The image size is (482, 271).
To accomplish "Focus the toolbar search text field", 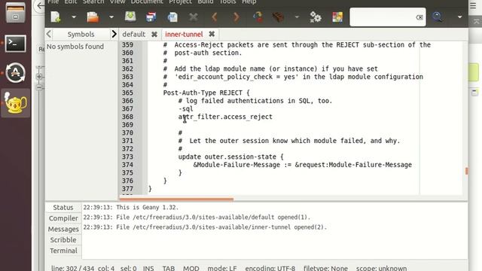I will pos(383,17).
